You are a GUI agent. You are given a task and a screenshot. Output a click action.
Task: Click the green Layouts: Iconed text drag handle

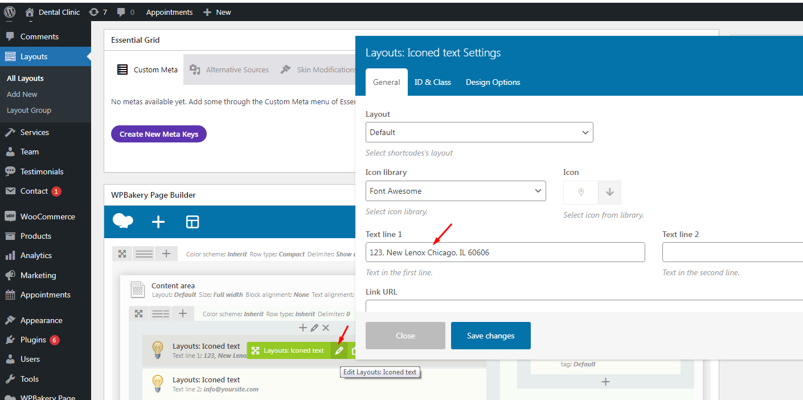pyautogui.click(x=288, y=350)
